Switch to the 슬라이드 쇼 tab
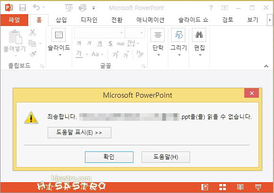This screenshot has width=274, height=193. (x=193, y=20)
